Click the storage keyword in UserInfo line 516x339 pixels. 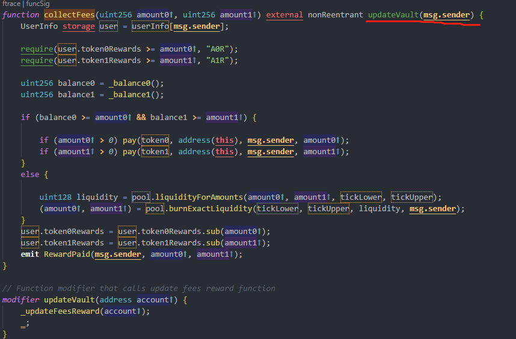click(x=79, y=26)
